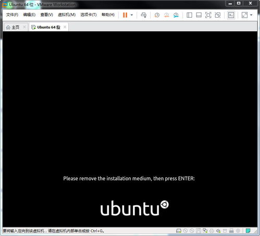Switch to the 主页 home tab
This screenshot has width=260, height=236.
click(x=13, y=27)
